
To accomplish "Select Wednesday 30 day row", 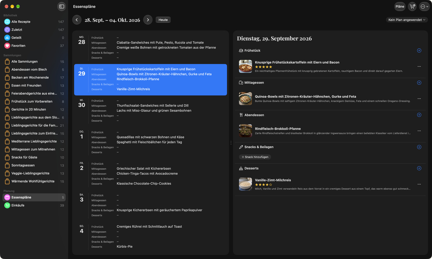I will (x=150, y=111).
